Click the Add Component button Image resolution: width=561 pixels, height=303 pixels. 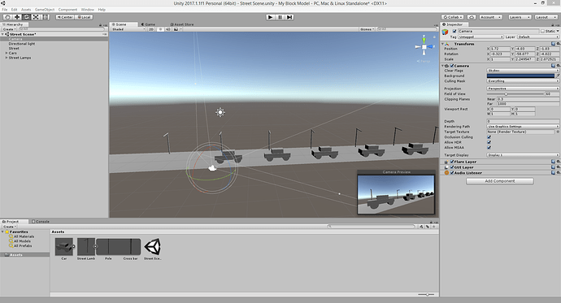pyautogui.click(x=500, y=181)
